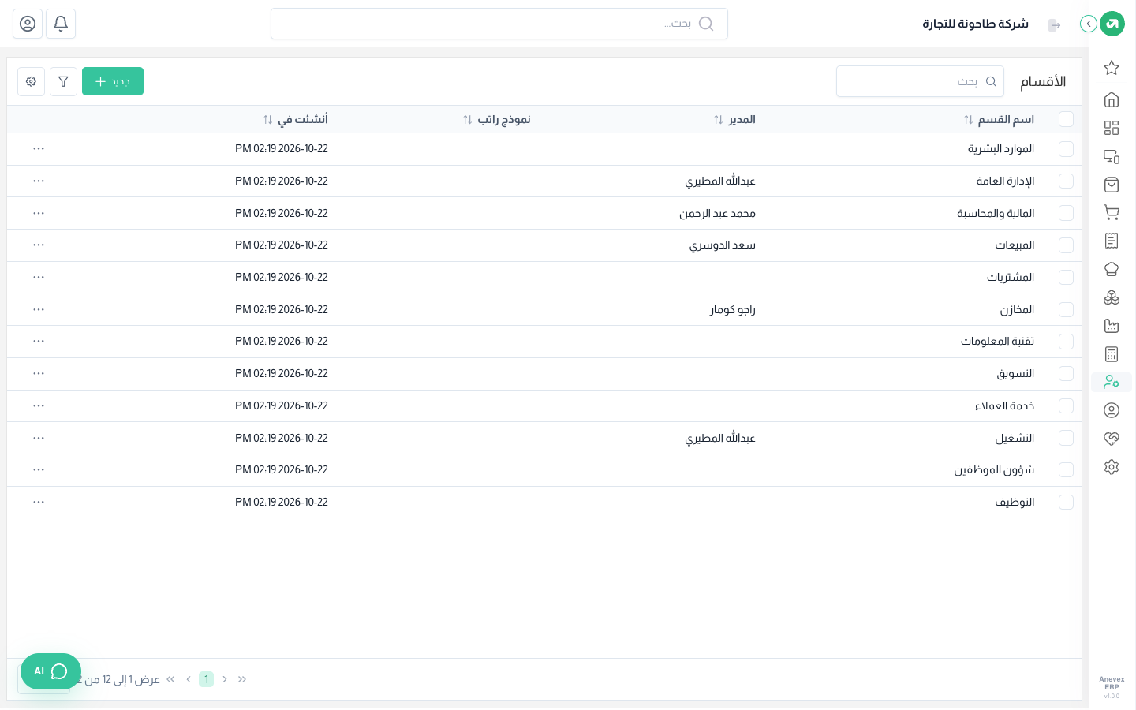Select the الموارد البشرية row checkbox

tap(1067, 149)
